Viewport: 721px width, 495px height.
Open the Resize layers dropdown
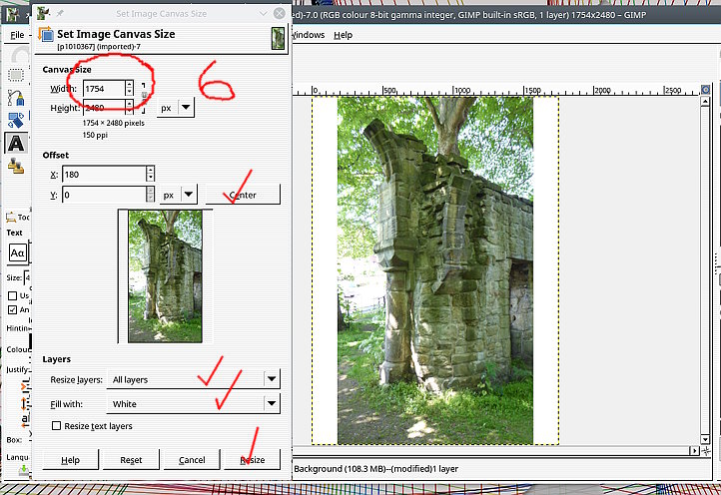pos(271,379)
